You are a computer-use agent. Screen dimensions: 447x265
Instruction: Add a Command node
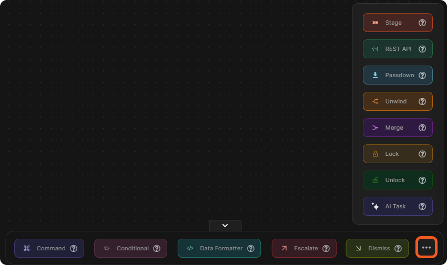click(49, 248)
